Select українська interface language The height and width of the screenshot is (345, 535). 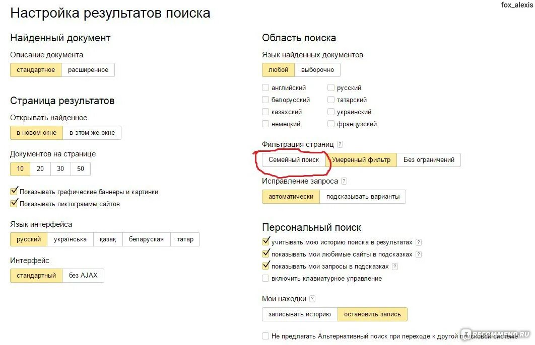tap(71, 239)
